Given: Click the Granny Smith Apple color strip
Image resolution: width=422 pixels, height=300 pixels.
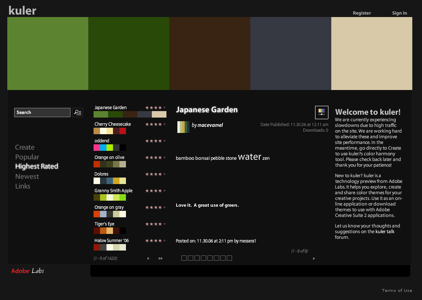Looking at the screenshot, I should pyautogui.click(x=110, y=197).
